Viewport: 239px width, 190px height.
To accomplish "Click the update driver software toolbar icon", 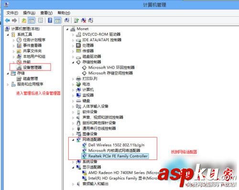I will click(76, 21).
